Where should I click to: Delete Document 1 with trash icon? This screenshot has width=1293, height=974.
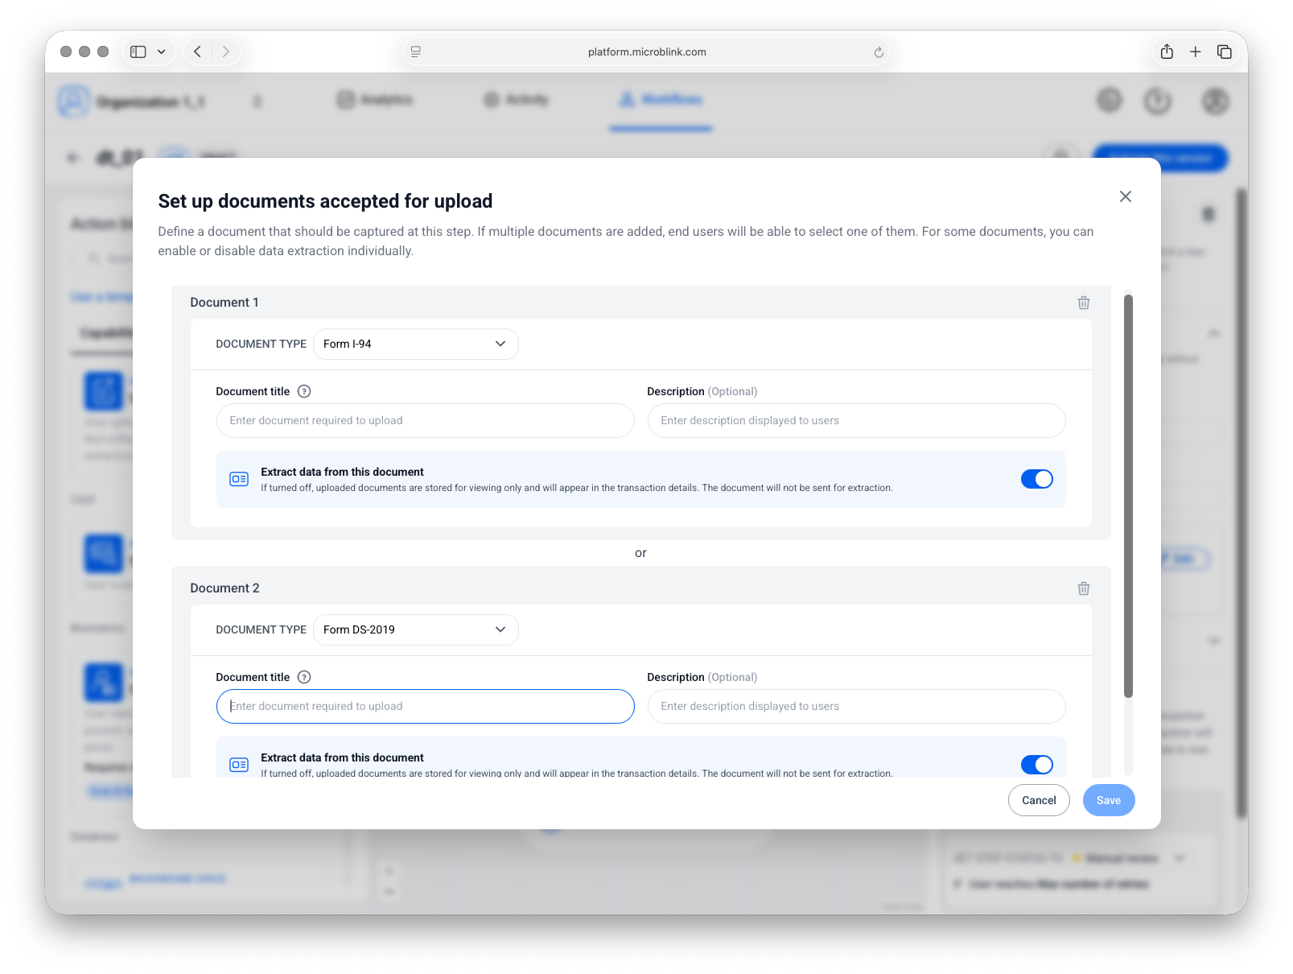[x=1083, y=303]
